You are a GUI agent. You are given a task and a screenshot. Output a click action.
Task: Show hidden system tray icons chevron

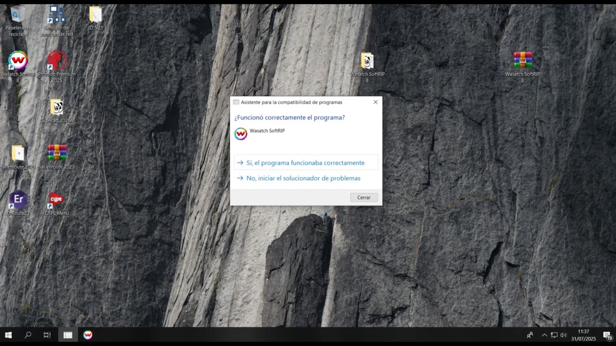point(544,335)
